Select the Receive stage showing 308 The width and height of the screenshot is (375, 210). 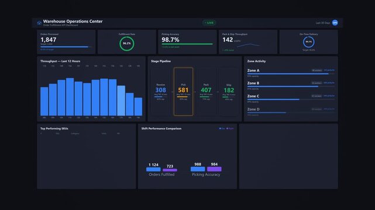click(160, 92)
